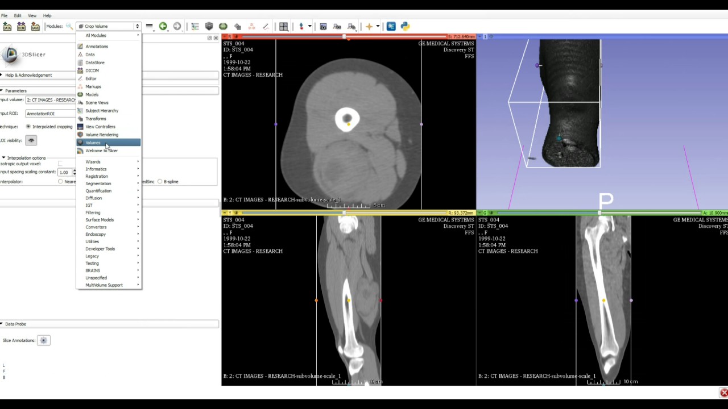
Task: Open the Crop Volume module dropdown
Action: 108,26
